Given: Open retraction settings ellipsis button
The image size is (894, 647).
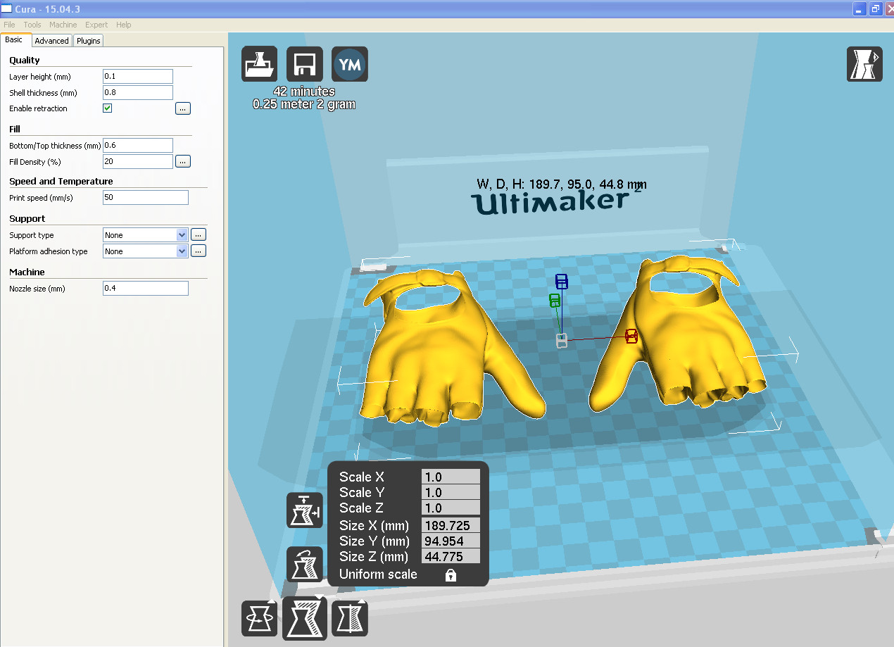Looking at the screenshot, I should tap(183, 108).
